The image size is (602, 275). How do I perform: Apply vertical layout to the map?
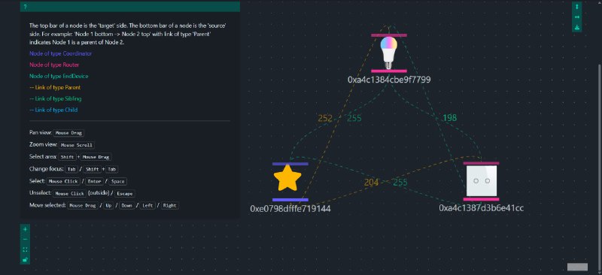pos(576,7)
